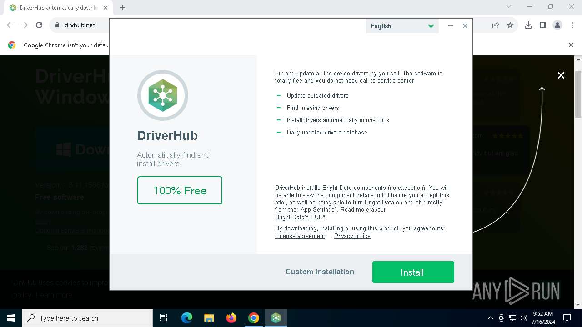
Task: Open the Chrome tab search chevron
Action: pos(509,6)
